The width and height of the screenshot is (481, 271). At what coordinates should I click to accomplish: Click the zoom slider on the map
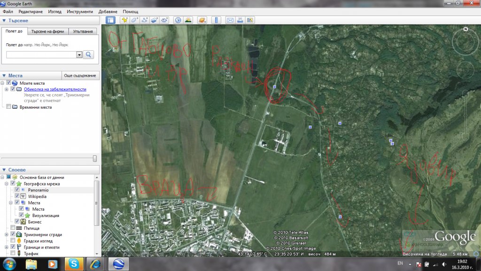(465, 115)
